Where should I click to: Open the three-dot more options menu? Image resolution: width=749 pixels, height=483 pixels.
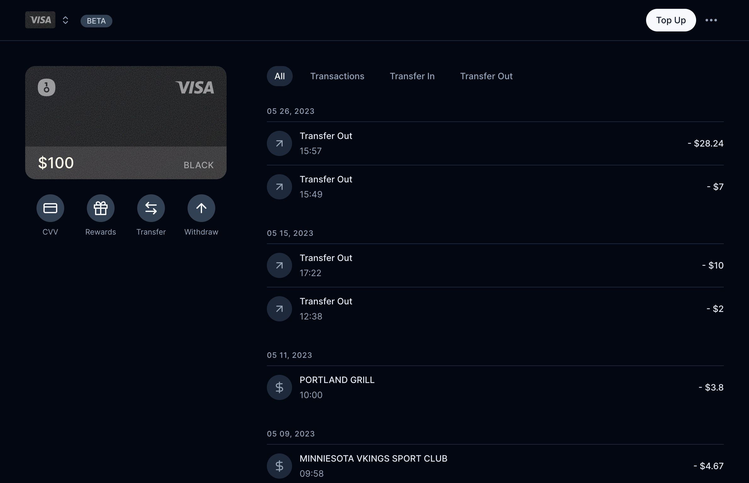coord(711,20)
